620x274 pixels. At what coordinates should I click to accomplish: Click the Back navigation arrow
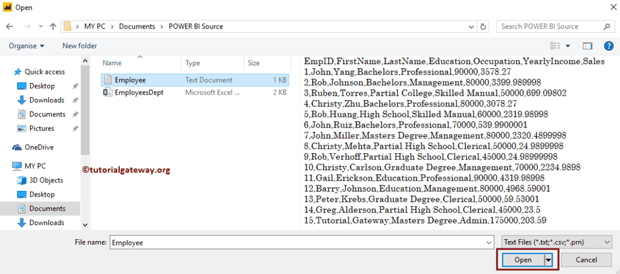click(x=10, y=27)
